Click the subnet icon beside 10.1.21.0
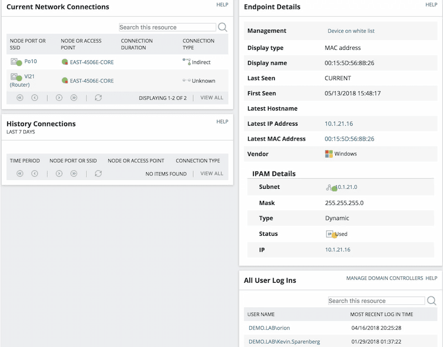 pos(330,188)
